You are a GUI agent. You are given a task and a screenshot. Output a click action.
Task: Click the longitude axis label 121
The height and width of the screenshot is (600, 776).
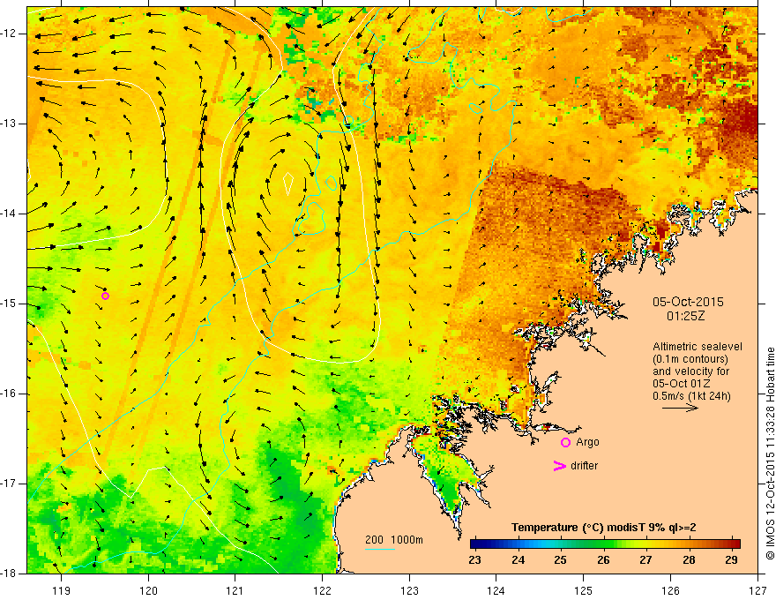coord(235,590)
